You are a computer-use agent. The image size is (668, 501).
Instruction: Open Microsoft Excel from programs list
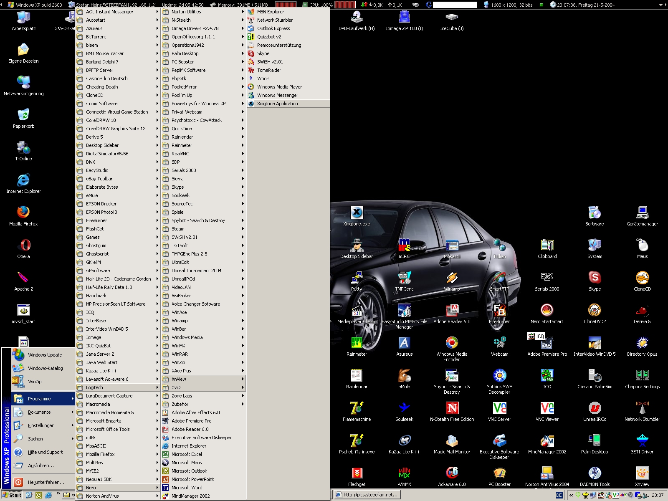click(203, 454)
